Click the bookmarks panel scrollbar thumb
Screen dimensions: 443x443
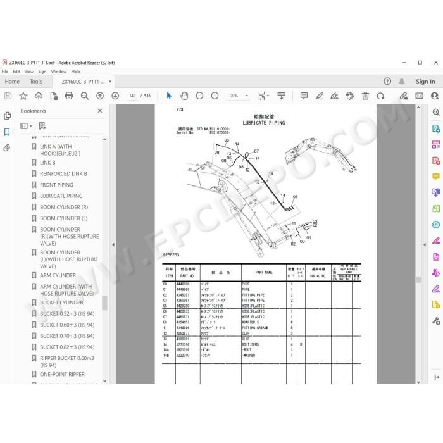tap(104, 303)
